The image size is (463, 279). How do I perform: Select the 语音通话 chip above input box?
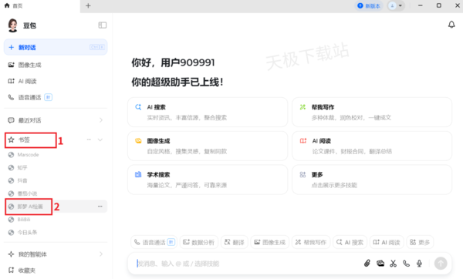[x=154, y=242]
